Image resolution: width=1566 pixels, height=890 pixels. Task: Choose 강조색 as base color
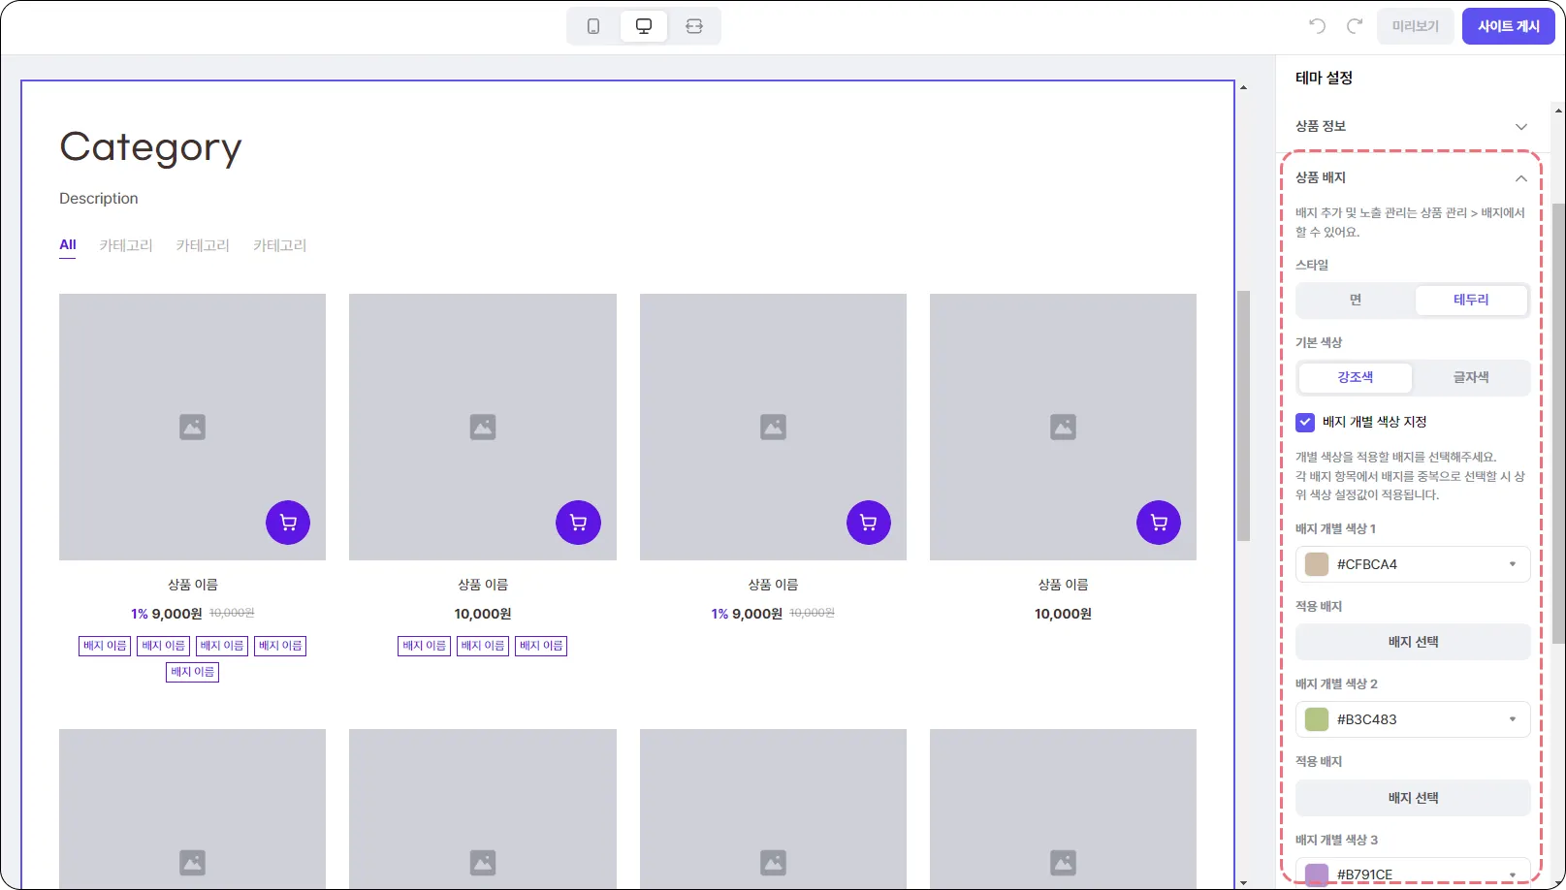click(x=1356, y=377)
